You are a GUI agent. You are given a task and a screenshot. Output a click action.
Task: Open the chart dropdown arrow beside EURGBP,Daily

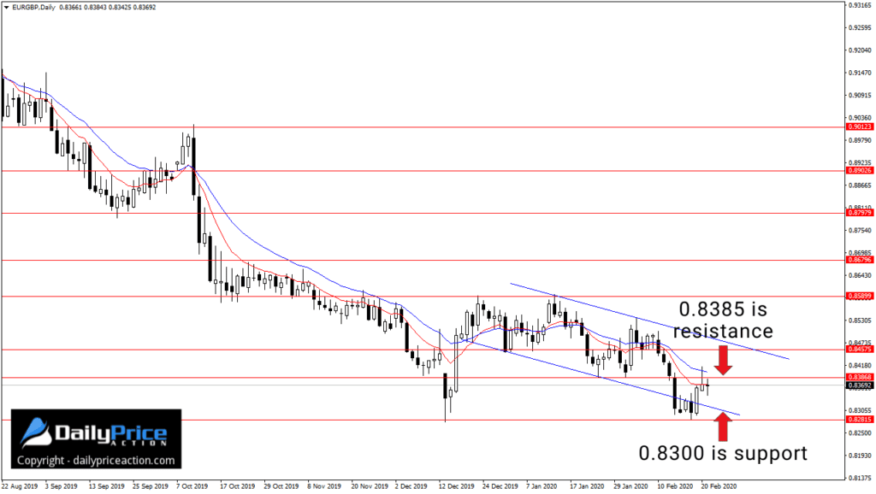[6, 7]
